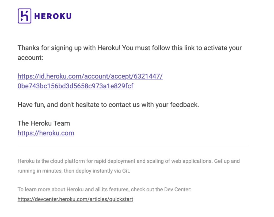Click 'The Heroku Team' signature text
274x217 pixels.
44,123
